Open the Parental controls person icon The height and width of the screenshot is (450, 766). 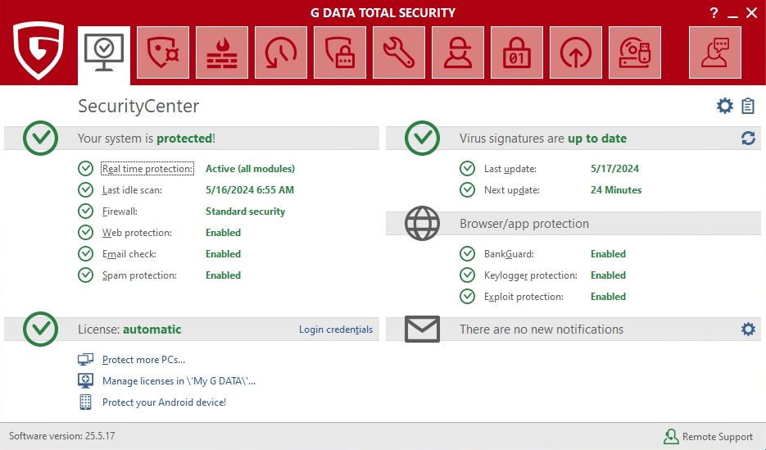click(x=458, y=52)
